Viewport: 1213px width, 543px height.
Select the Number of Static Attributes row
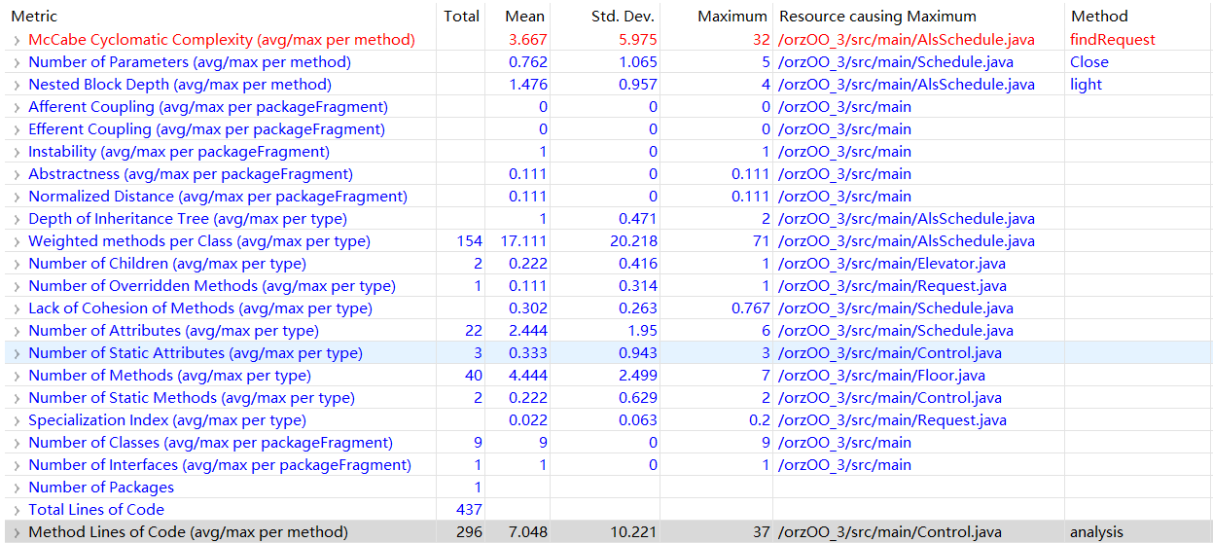click(x=195, y=353)
